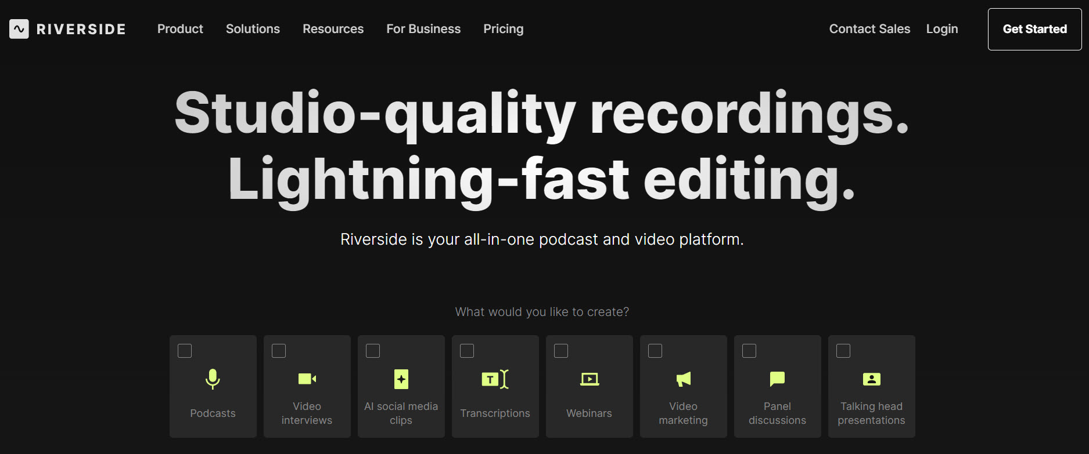Click the Get Started button
This screenshot has width=1089, height=454.
point(1035,29)
